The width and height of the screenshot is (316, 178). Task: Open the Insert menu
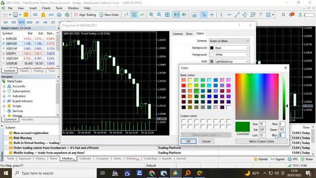[x=33, y=8]
